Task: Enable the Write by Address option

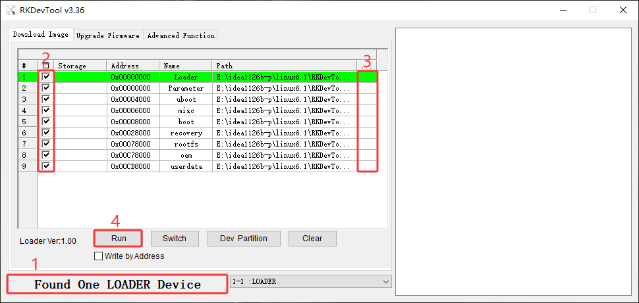Action: pyautogui.click(x=98, y=256)
